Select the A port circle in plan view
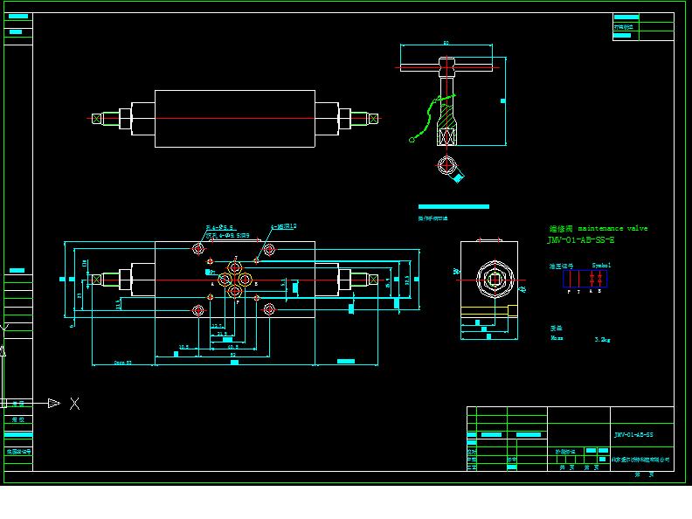This screenshot has height=519, width=692. 225,280
